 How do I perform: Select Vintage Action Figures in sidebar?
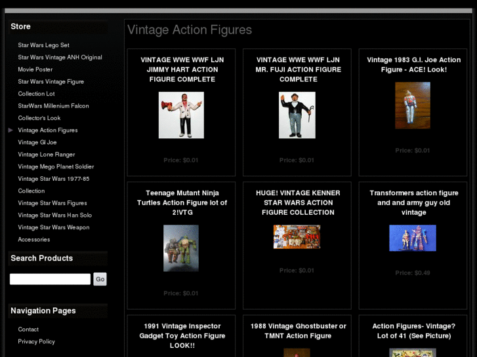point(48,130)
